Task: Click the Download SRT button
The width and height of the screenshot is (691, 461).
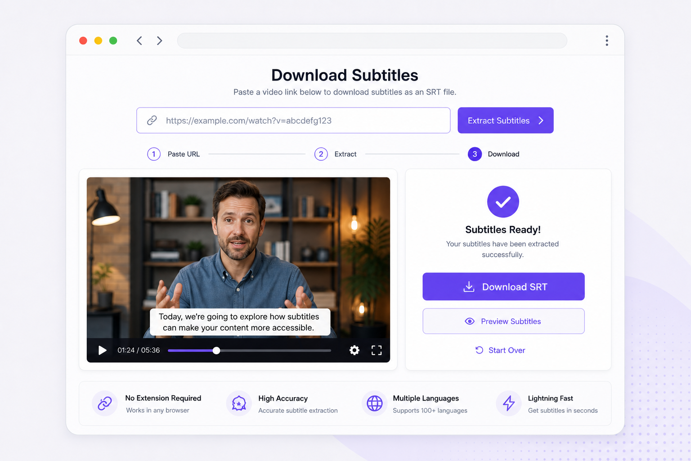Action: coord(503,286)
